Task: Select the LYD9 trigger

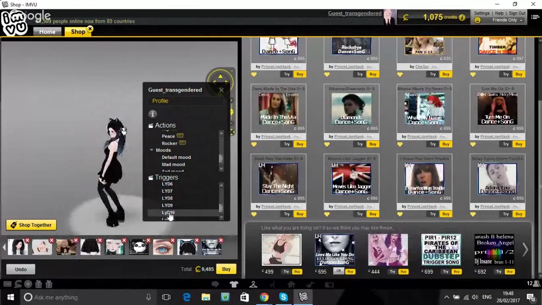Action: point(167,205)
